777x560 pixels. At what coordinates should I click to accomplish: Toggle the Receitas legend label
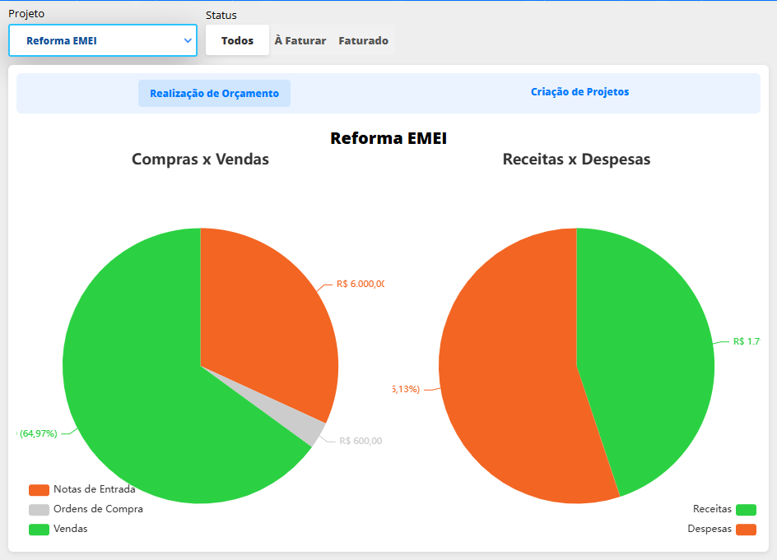(712, 509)
